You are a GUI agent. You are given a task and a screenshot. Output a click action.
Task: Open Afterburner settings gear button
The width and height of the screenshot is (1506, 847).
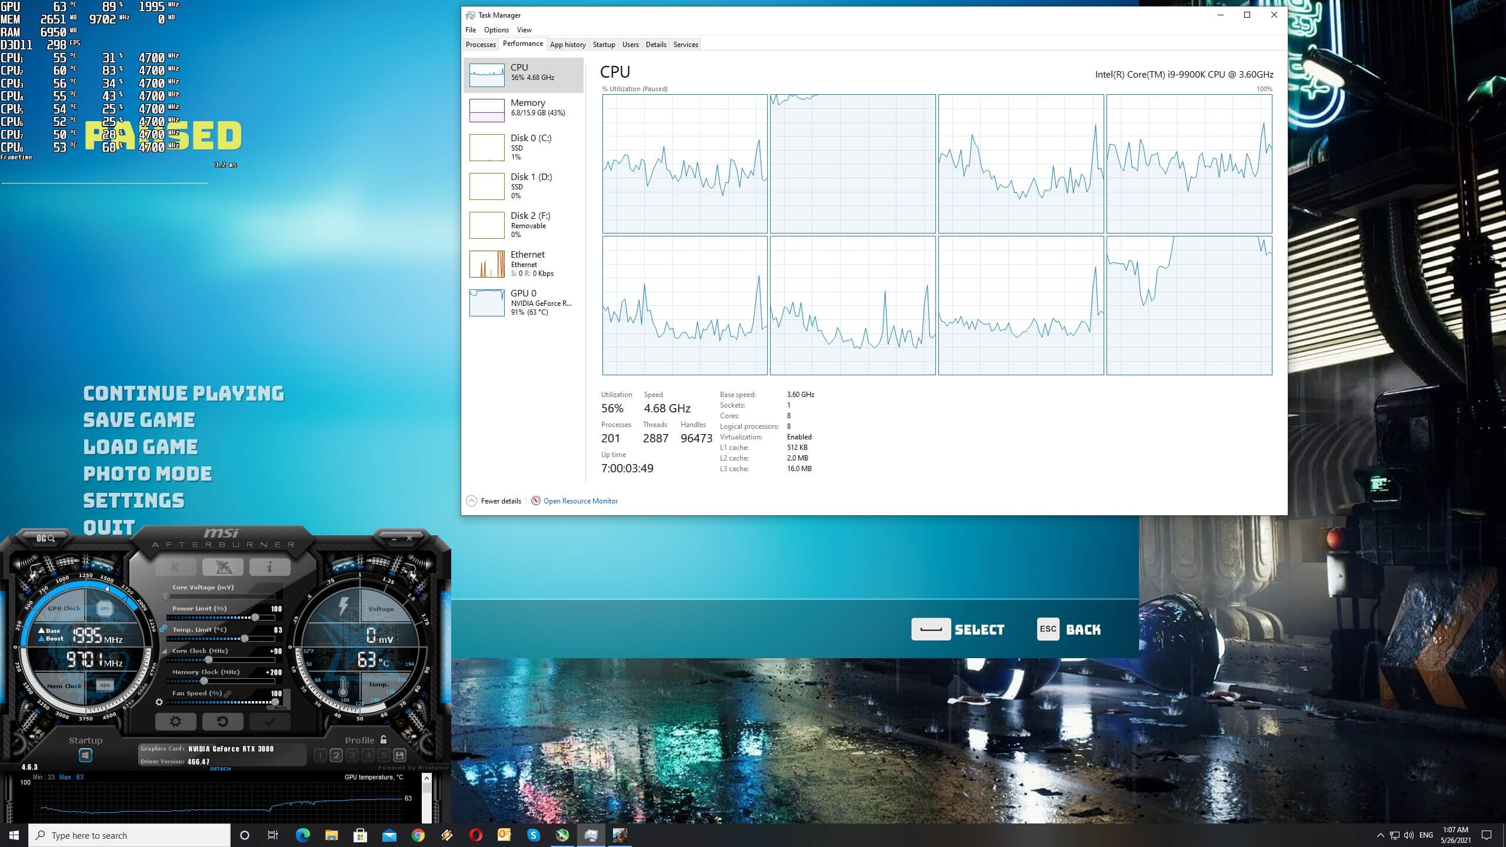click(x=175, y=722)
